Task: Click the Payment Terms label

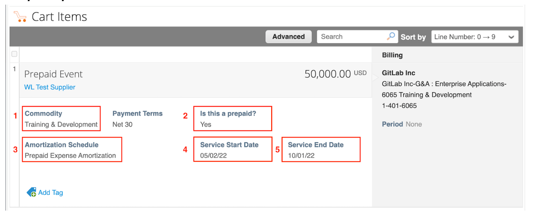Action: tap(137, 113)
